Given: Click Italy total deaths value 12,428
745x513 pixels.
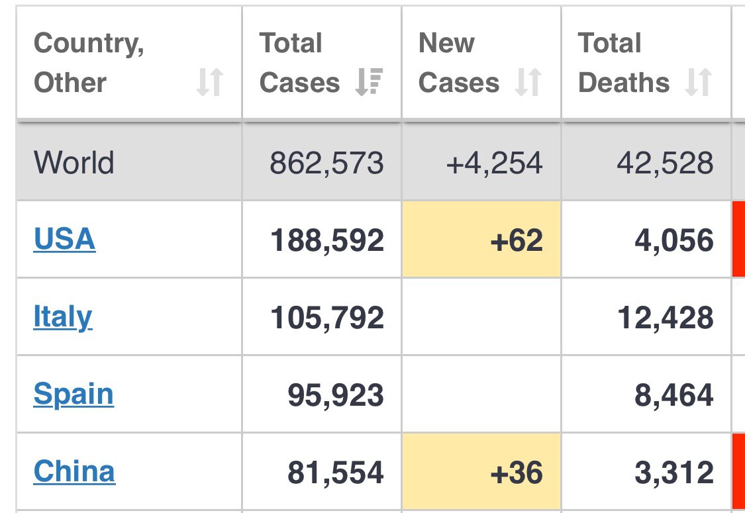Looking at the screenshot, I should 666,318.
